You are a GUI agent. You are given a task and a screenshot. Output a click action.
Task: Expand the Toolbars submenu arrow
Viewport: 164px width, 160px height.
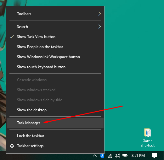(99, 14)
